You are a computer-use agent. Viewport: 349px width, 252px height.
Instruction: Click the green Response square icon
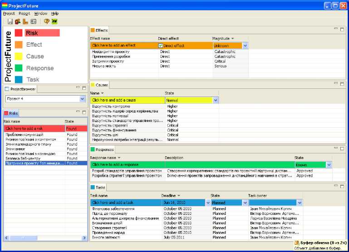point(19,68)
